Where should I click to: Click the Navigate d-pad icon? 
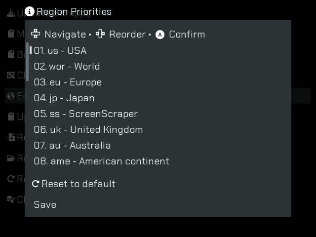[x=36, y=34]
